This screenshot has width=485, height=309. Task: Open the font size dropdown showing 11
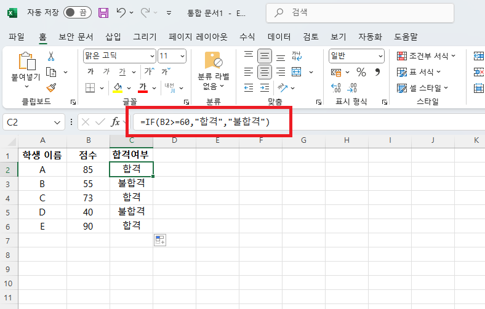pyautogui.click(x=182, y=56)
